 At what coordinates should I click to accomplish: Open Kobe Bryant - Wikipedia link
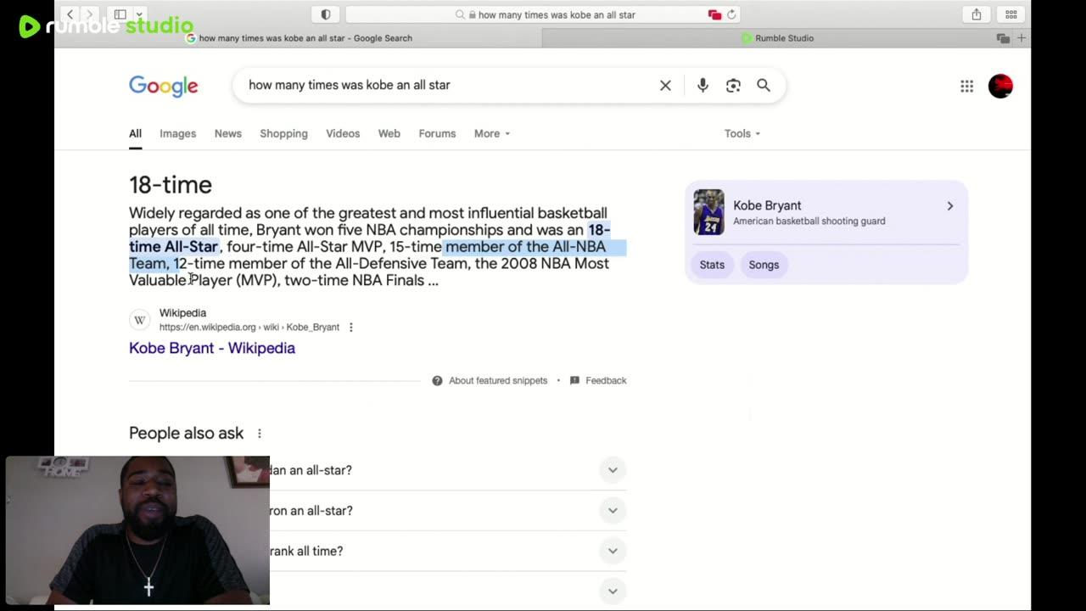point(212,348)
